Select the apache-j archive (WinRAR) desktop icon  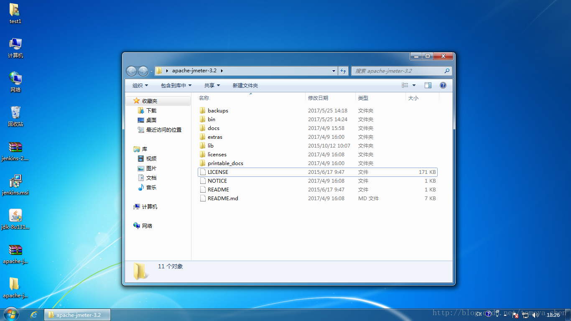pyautogui.click(x=15, y=253)
